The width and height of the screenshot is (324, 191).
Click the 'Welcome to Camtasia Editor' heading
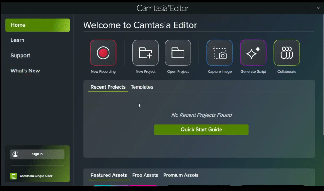[x=140, y=25]
